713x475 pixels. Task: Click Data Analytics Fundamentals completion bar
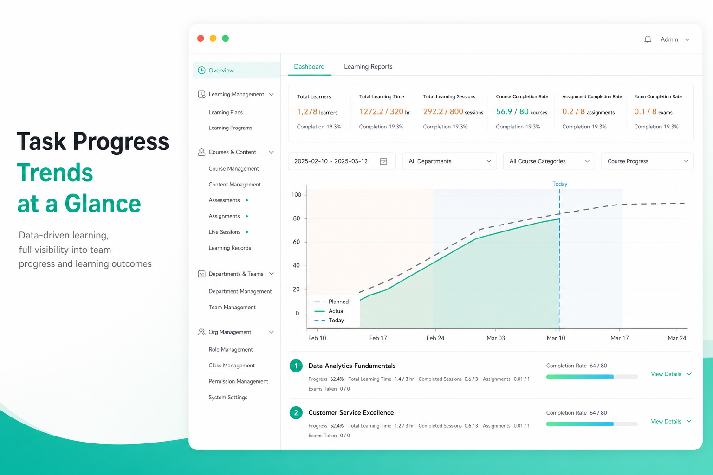(592, 377)
